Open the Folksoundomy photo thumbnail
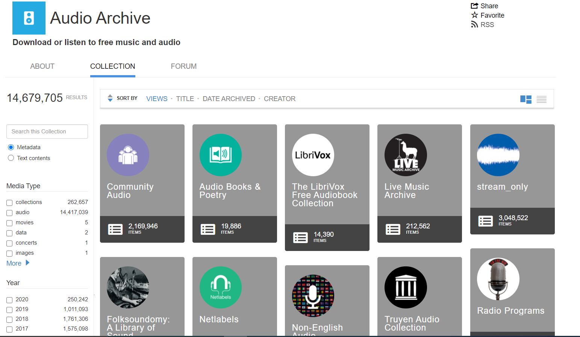Screen dimensions: 580x337 pos(128,287)
